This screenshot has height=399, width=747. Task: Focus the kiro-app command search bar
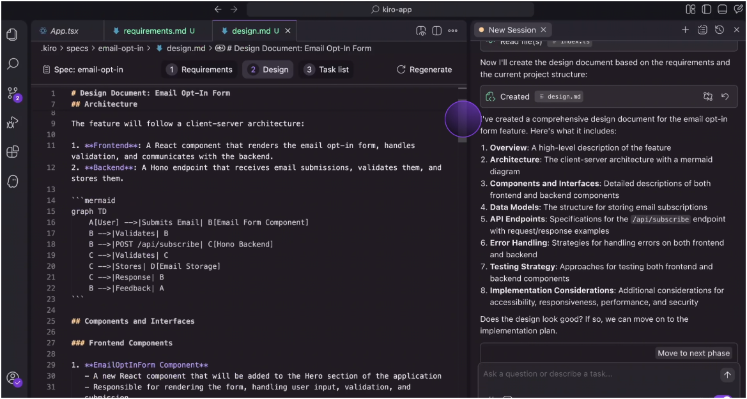tap(390, 10)
